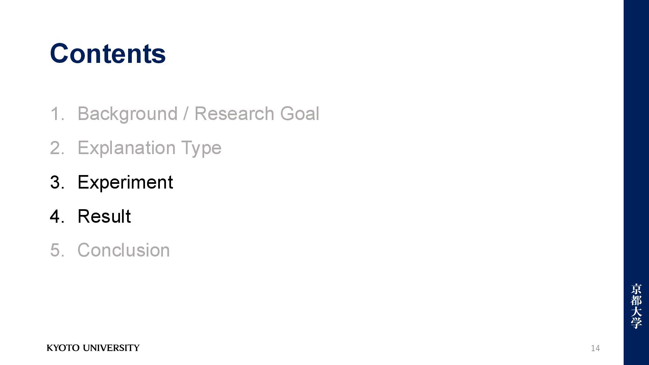Viewport: 649px width, 365px height.
Task: Select the 学 character in the vertical logo
Action: 636,323
